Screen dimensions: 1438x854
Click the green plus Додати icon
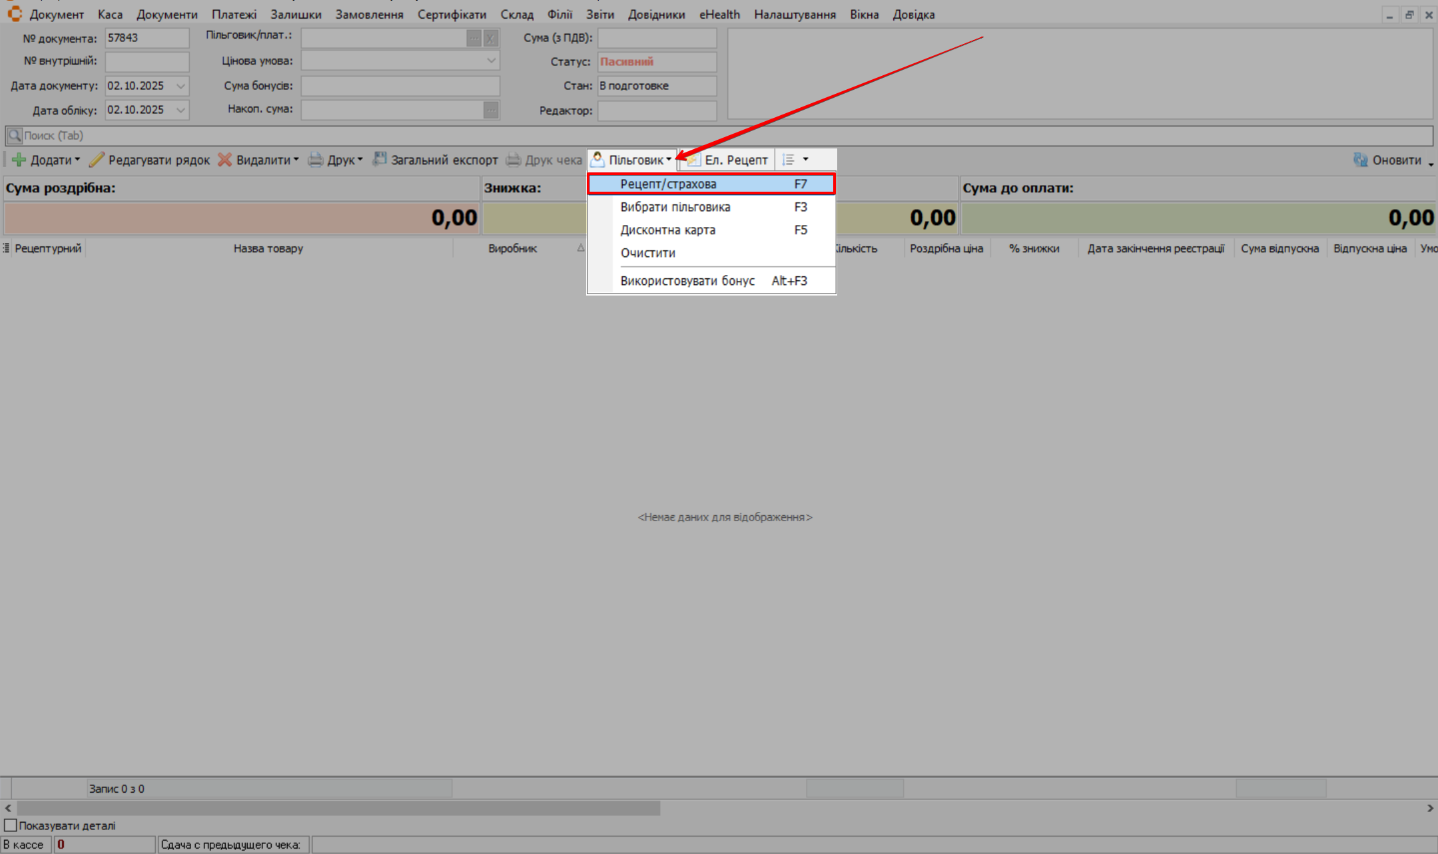[19, 160]
